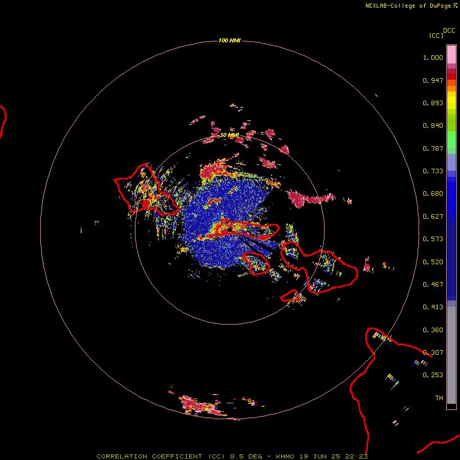Select the 1.000 value on the color scale
Screen dimensions: 460x460
click(x=433, y=57)
